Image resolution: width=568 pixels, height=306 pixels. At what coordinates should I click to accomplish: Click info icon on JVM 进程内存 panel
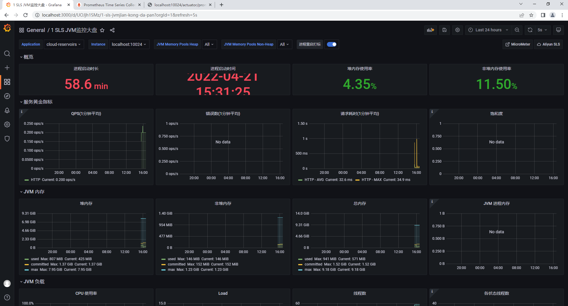tap(432, 201)
